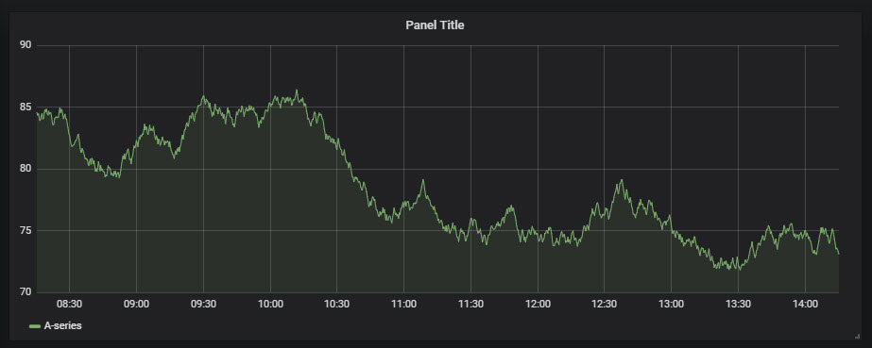The image size is (872, 348).
Task: Click the 13:00 time axis label
Action: pyautogui.click(x=671, y=305)
